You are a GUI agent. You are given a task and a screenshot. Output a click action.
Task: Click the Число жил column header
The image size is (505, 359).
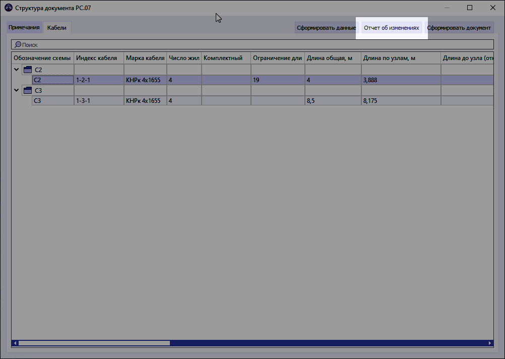[184, 57]
